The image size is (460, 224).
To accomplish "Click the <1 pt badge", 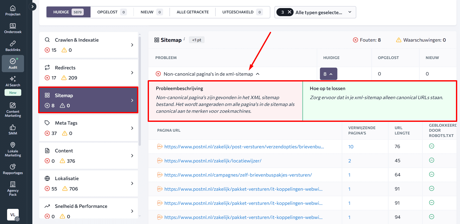I will 197,40.
